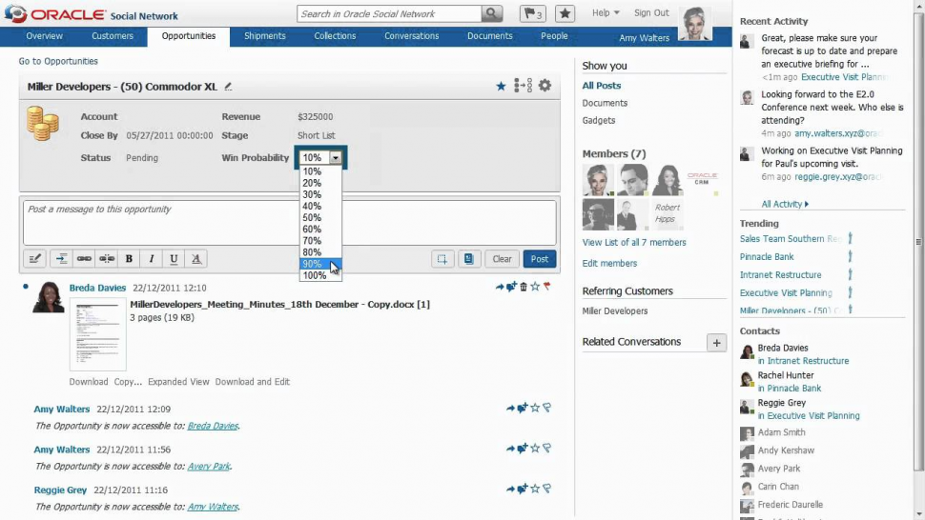Reply to Amy Walters 12:09 post

pyautogui.click(x=510, y=409)
